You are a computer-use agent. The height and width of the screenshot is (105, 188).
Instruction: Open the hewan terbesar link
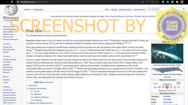click(x=98, y=43)
